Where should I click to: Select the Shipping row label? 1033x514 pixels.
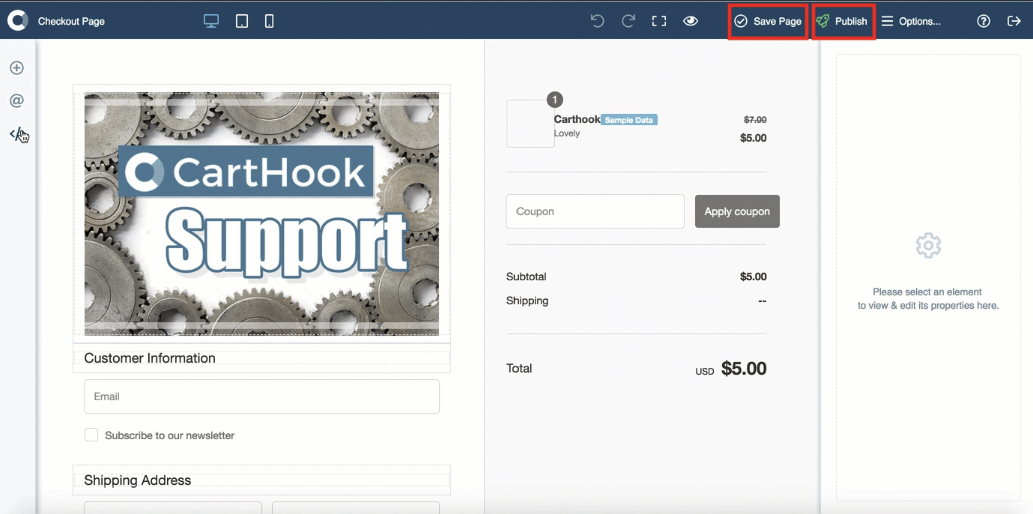point(527,301)
